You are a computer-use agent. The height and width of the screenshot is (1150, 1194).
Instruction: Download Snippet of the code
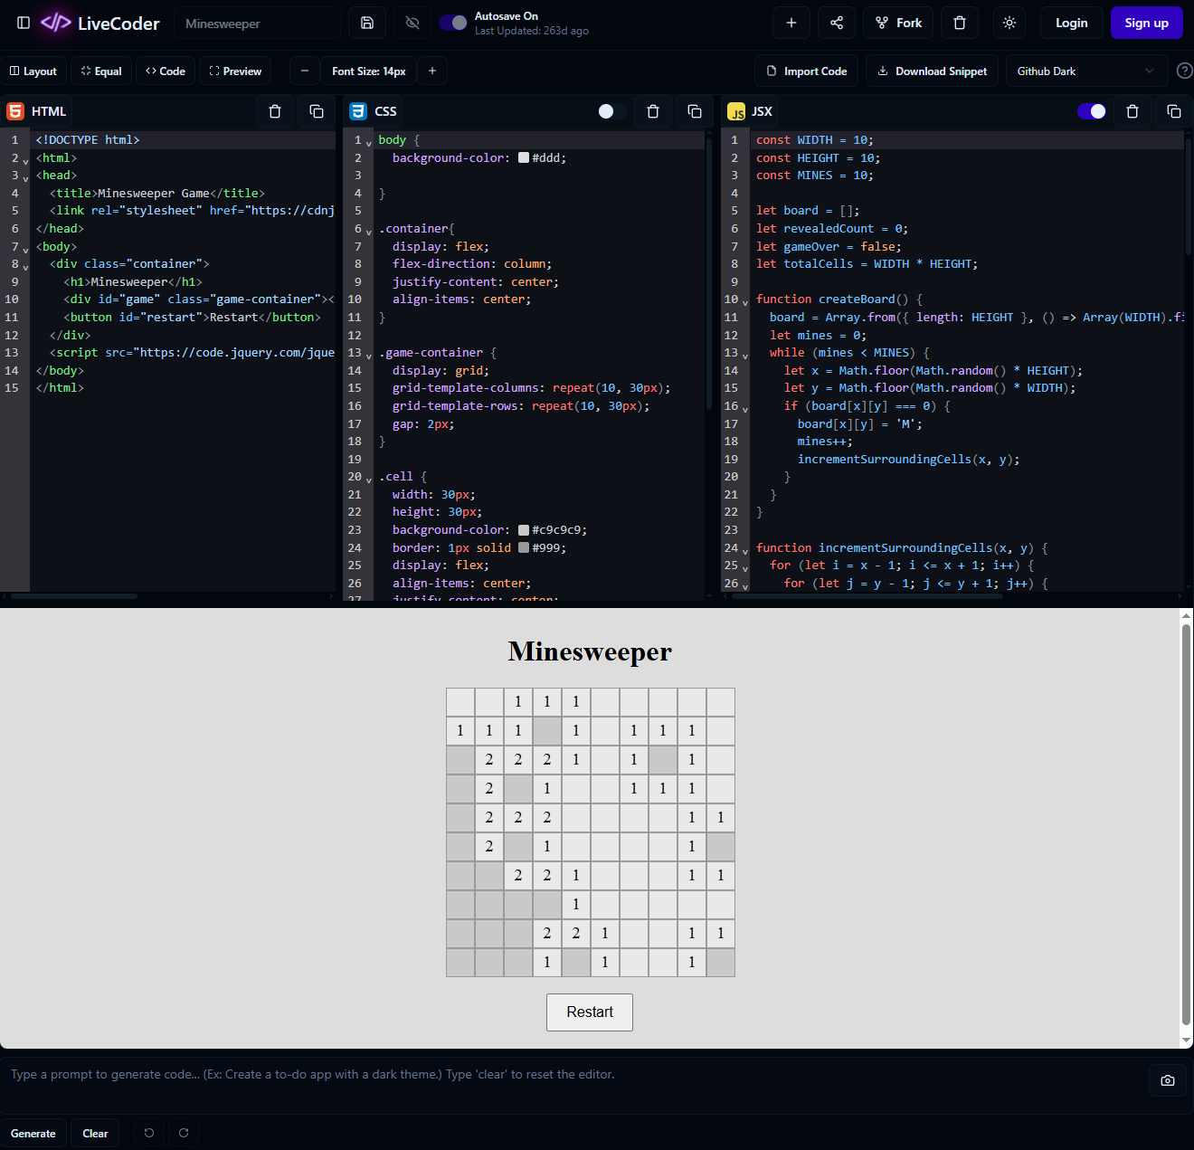(933, 71)
